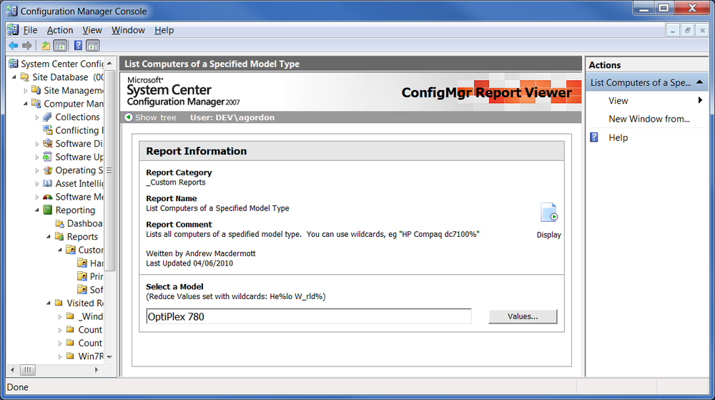Click the Up One Level folder icon

(46, 46)
